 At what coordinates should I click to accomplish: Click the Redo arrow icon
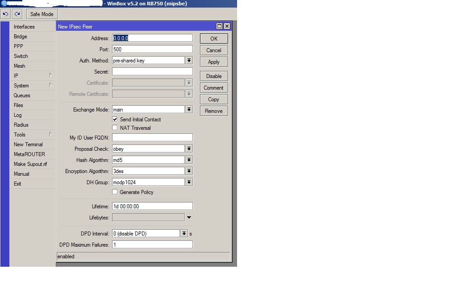pyautogui.click(x=17, y=14)
